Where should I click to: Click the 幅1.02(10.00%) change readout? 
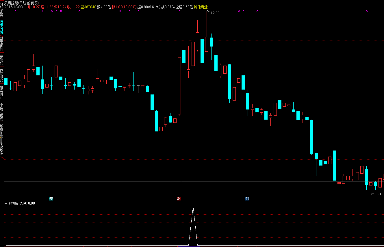pos(124,7)
